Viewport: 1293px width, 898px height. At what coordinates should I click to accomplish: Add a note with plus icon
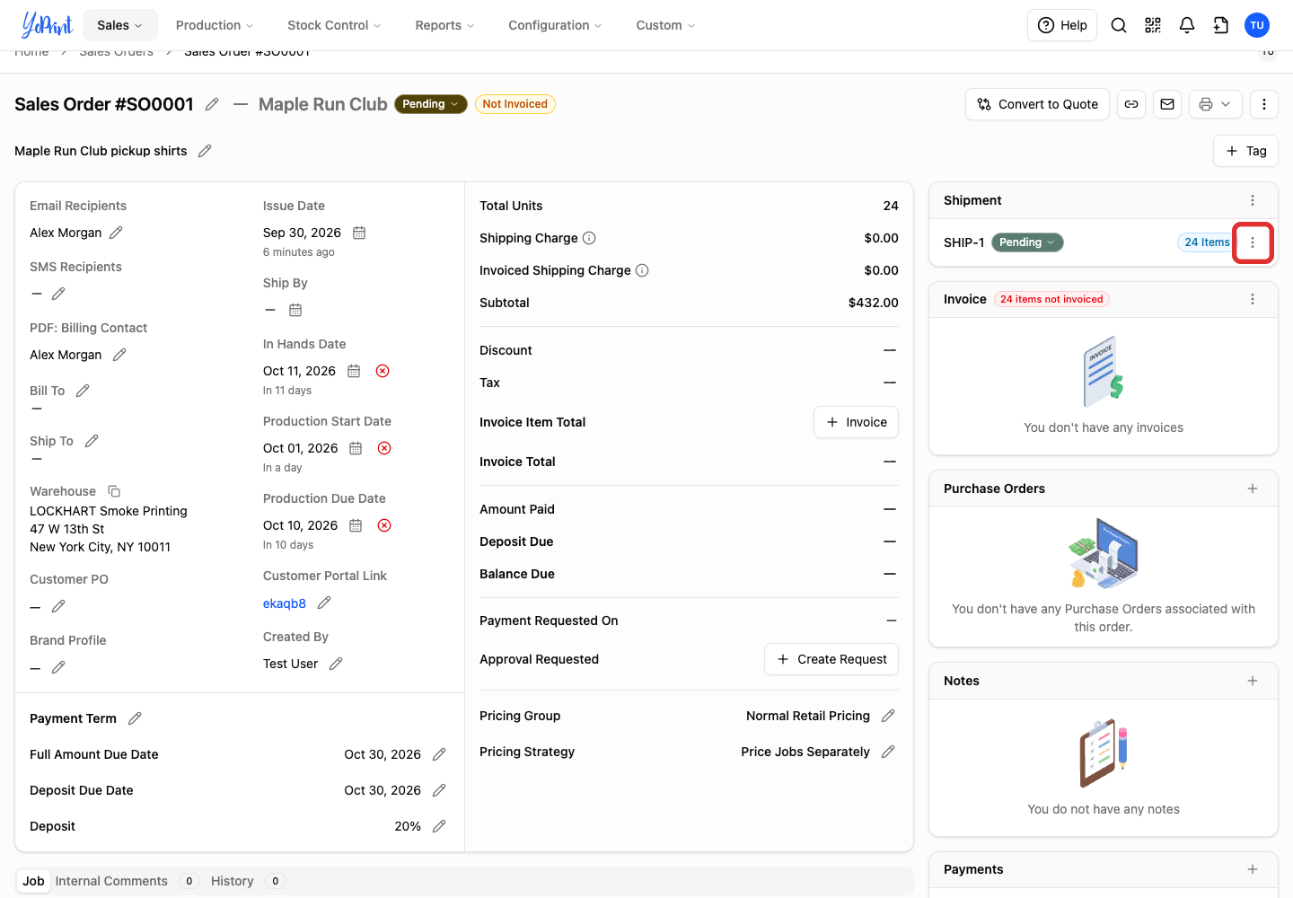[1253, 681]
